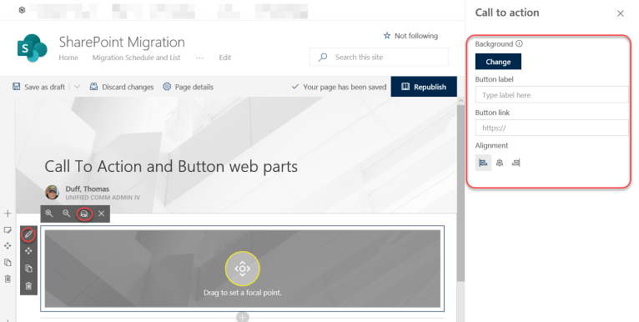
Task: Zoom in on the web part image
Action: click(49, 214)
